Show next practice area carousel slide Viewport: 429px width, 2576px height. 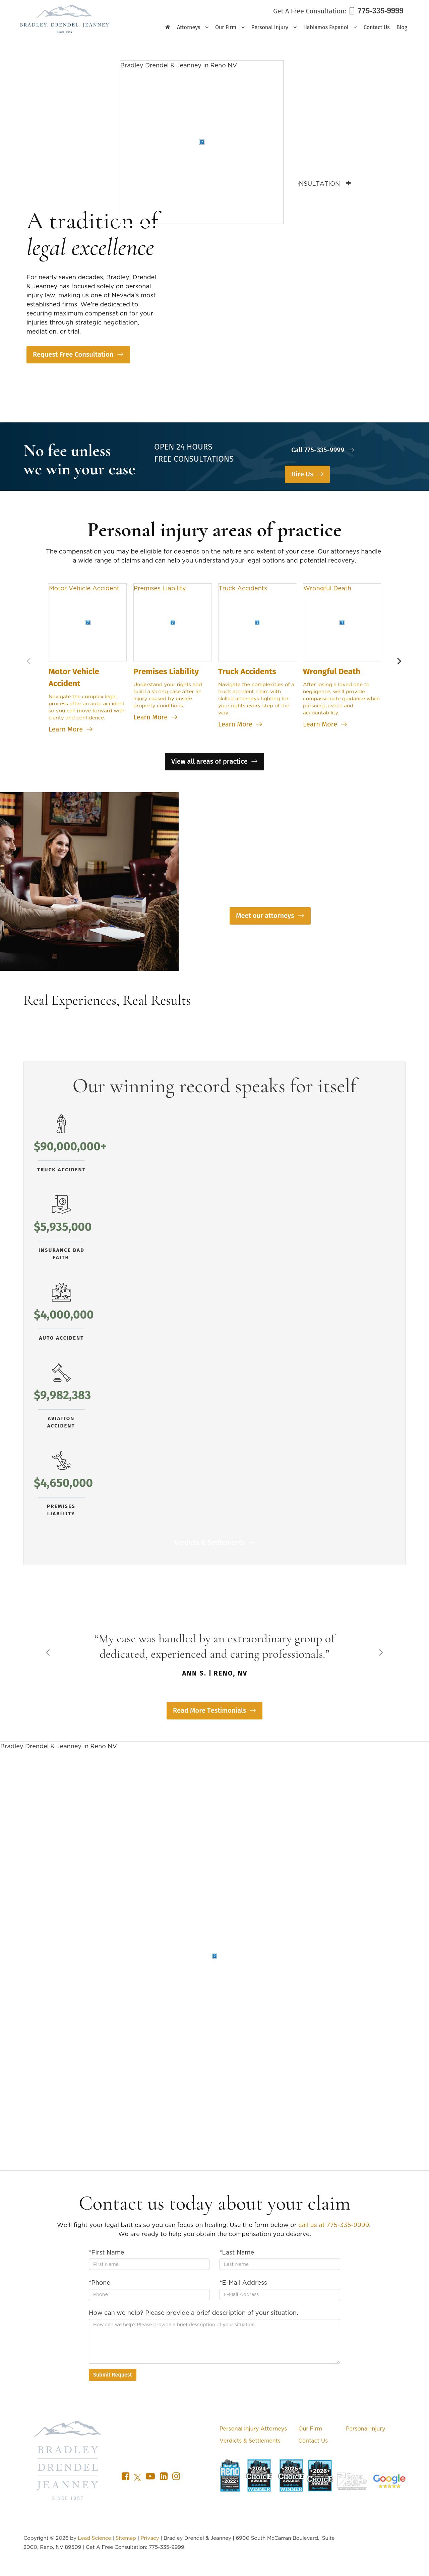point(399,661)
